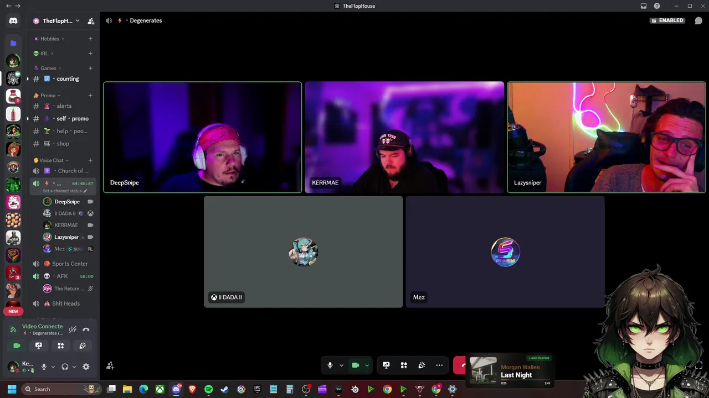Open the help people channel
Viewport: 709px width, 398px height.
(x=63, y=131)
